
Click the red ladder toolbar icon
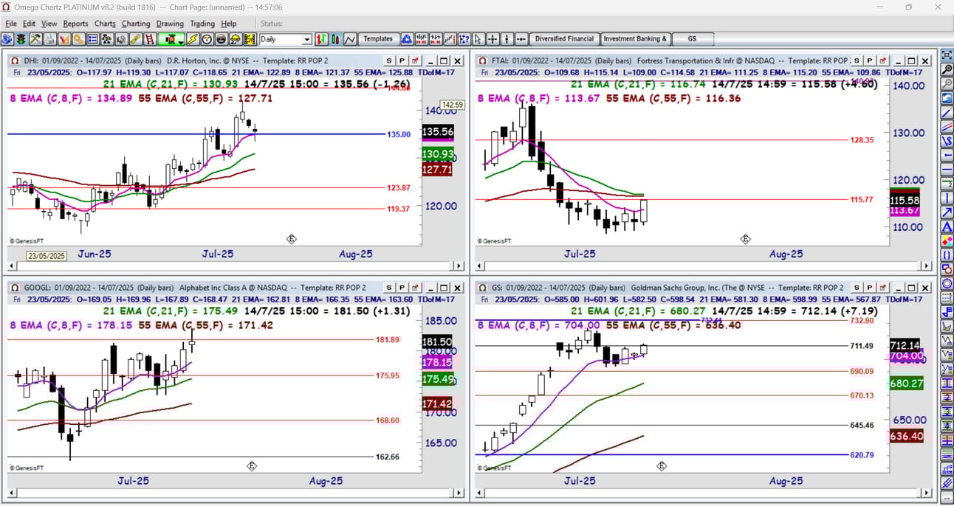click(149, 39)
